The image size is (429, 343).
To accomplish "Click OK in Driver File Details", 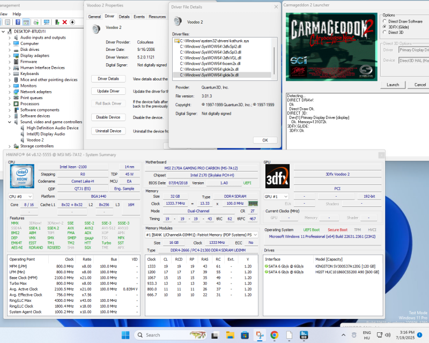I will point(265,140).
